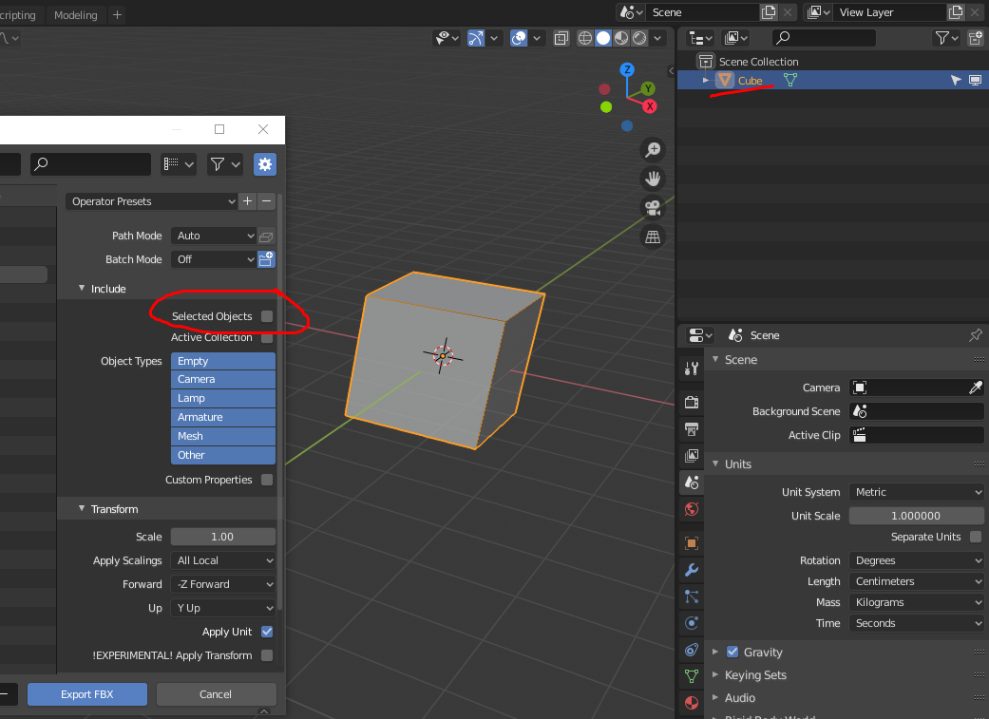
Task: Open the Tool properties tab icon
Action: [x=692, y=369]
